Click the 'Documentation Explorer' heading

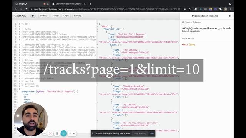pos(205,16)
